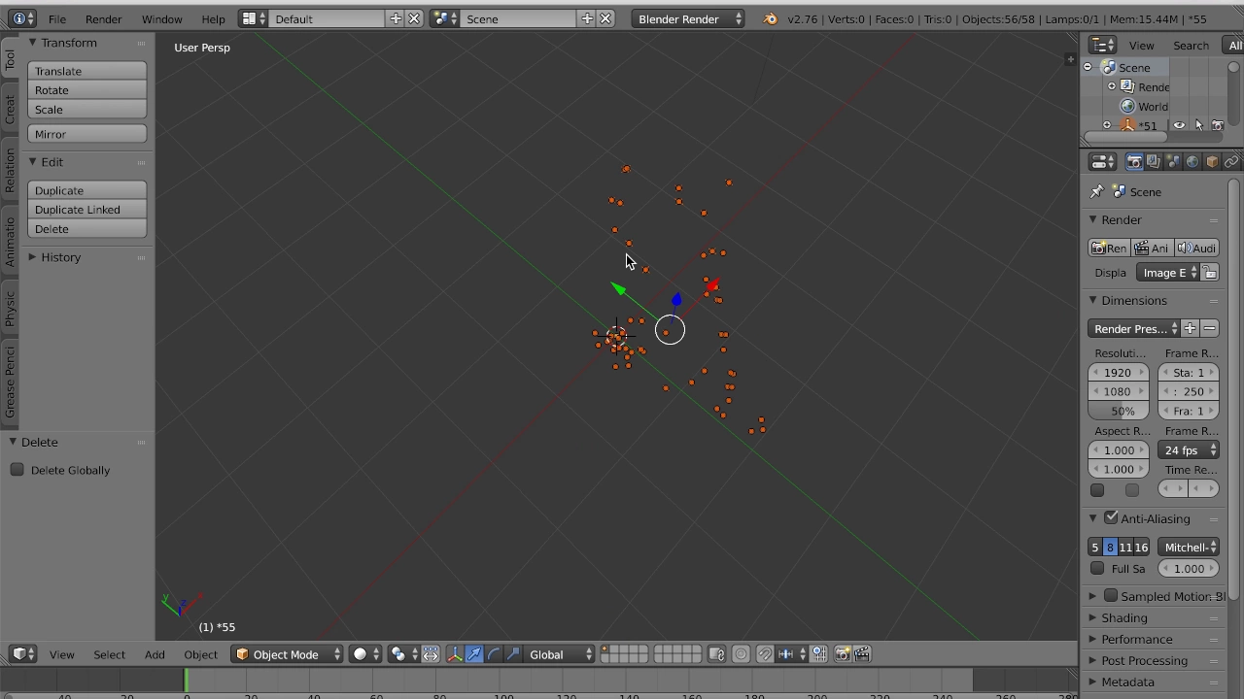Screen dimensions: 1244x699
Task: Open the Object properties tab cube icon
Action: pos(1212,162)
